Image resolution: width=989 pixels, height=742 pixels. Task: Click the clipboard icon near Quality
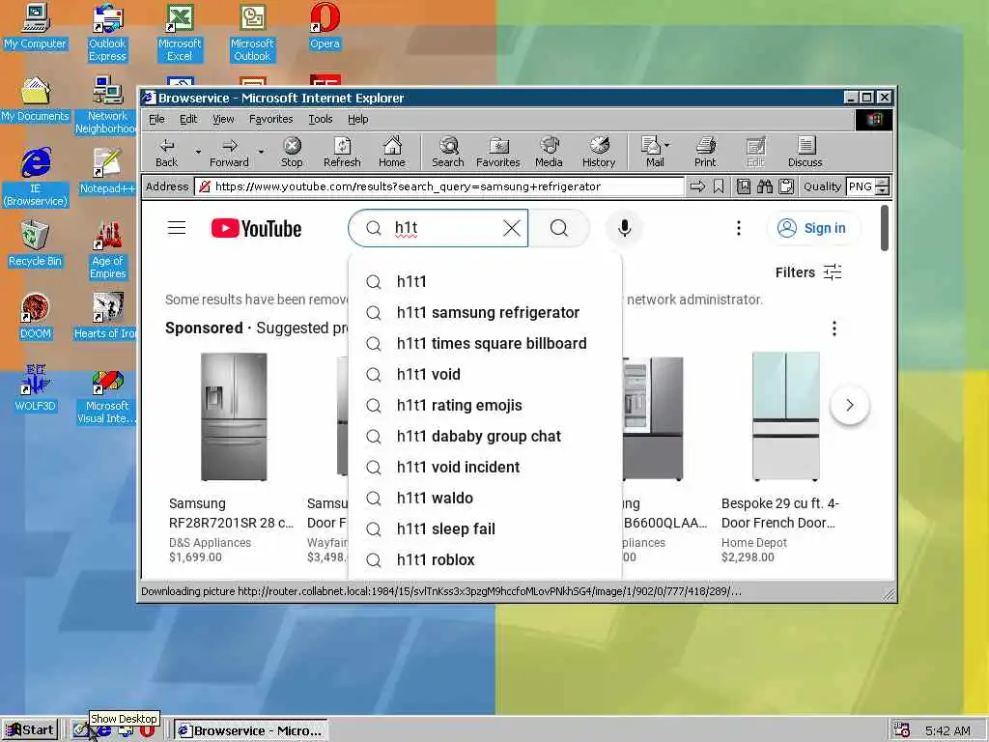(786, 186)
